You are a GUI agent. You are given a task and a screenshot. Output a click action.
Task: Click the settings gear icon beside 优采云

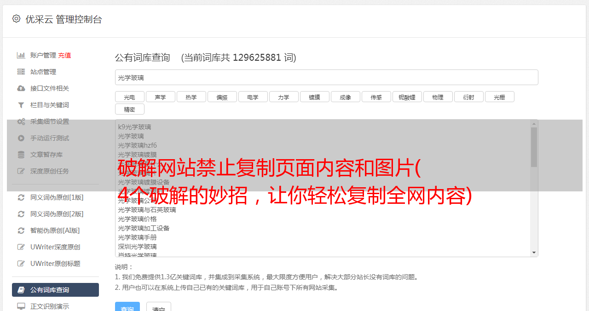coord(17,19)
